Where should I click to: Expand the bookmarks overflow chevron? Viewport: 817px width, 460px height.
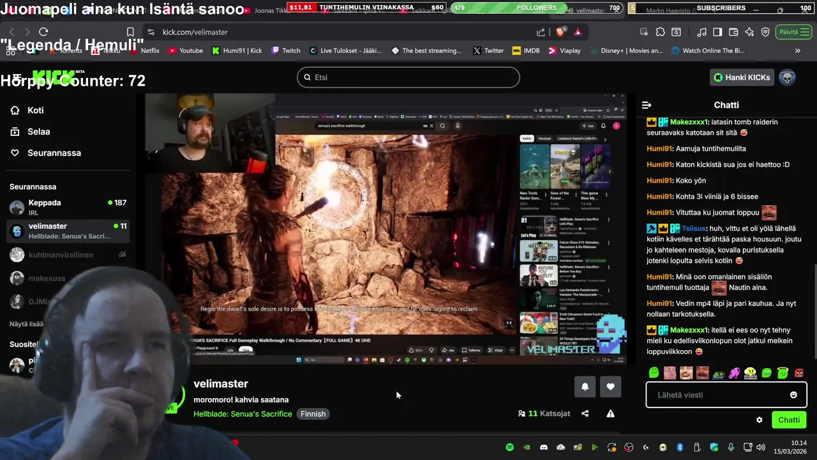pos(797,50)
